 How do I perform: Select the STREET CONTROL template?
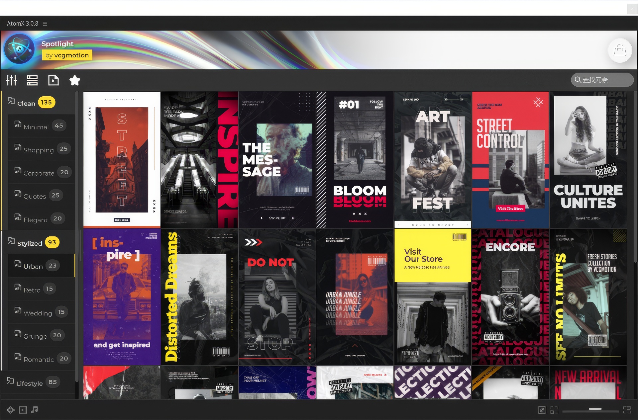point(510,160)
